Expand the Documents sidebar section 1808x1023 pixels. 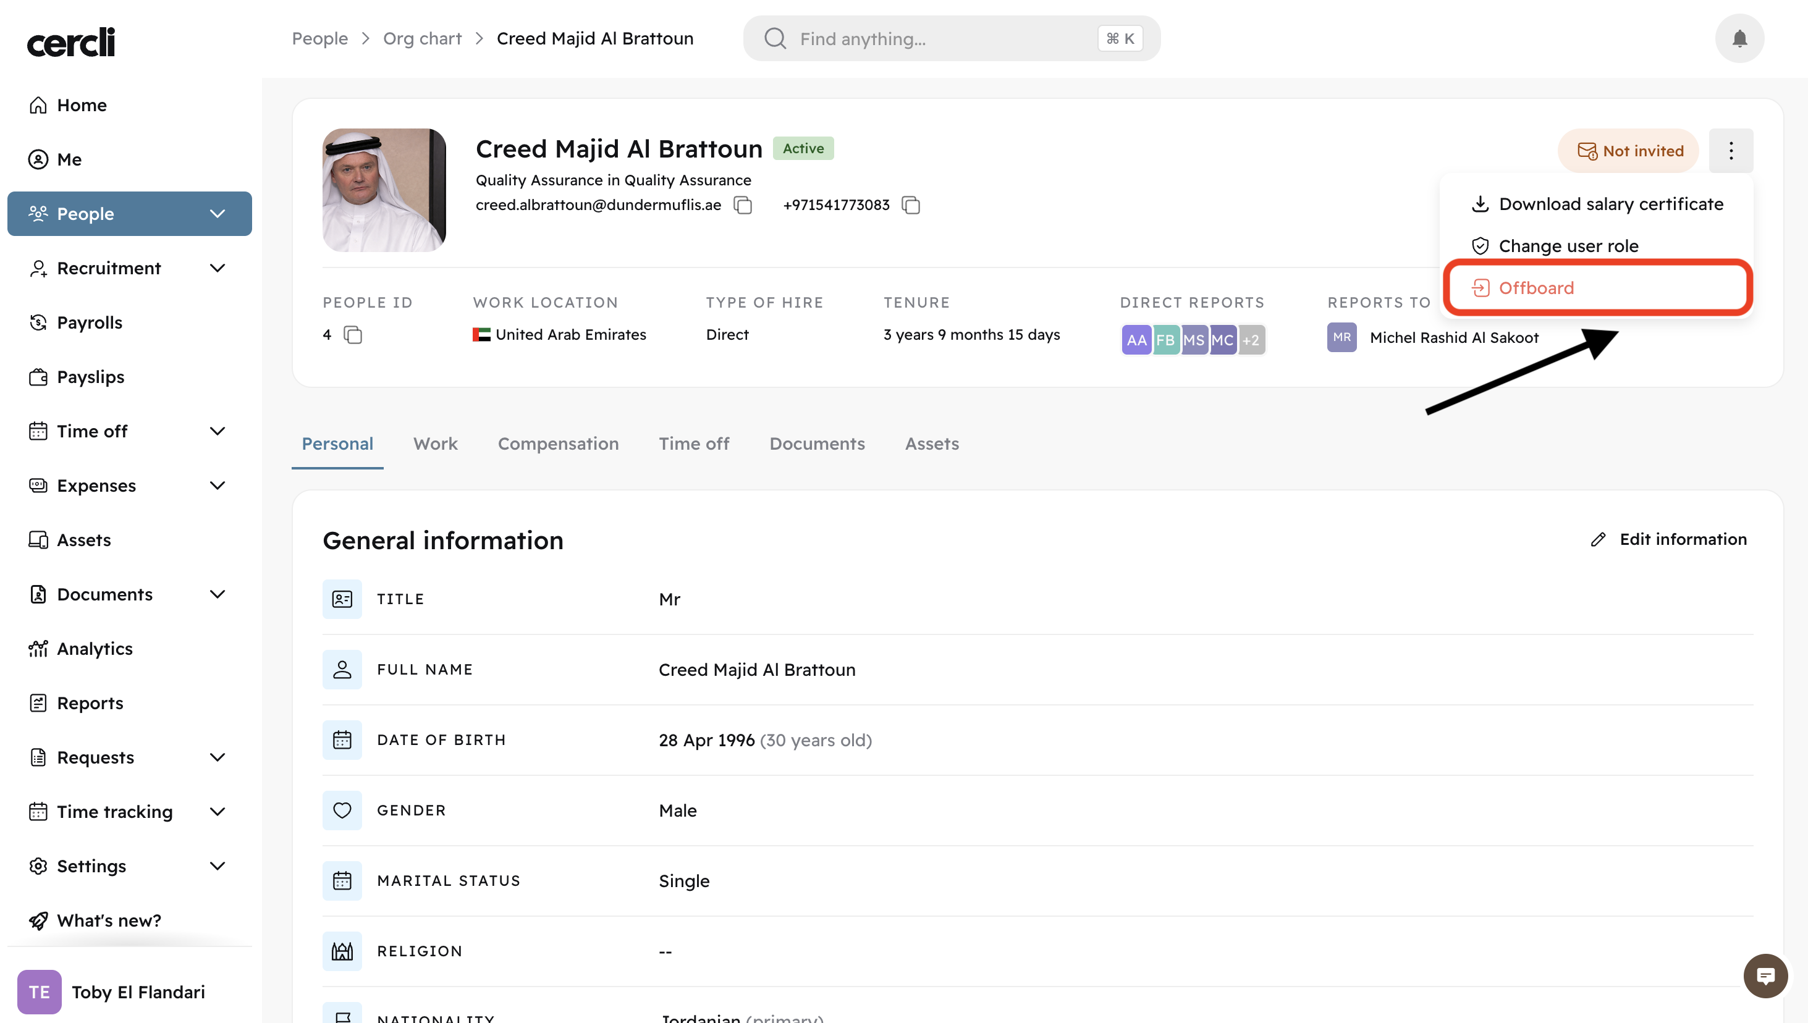click(x=218, y=594)
